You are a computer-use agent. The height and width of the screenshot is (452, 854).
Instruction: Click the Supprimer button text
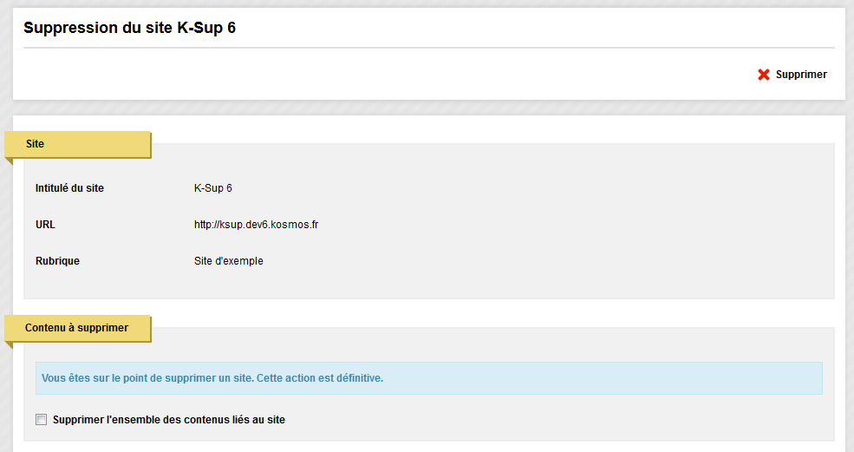click(x=801, y=75)
